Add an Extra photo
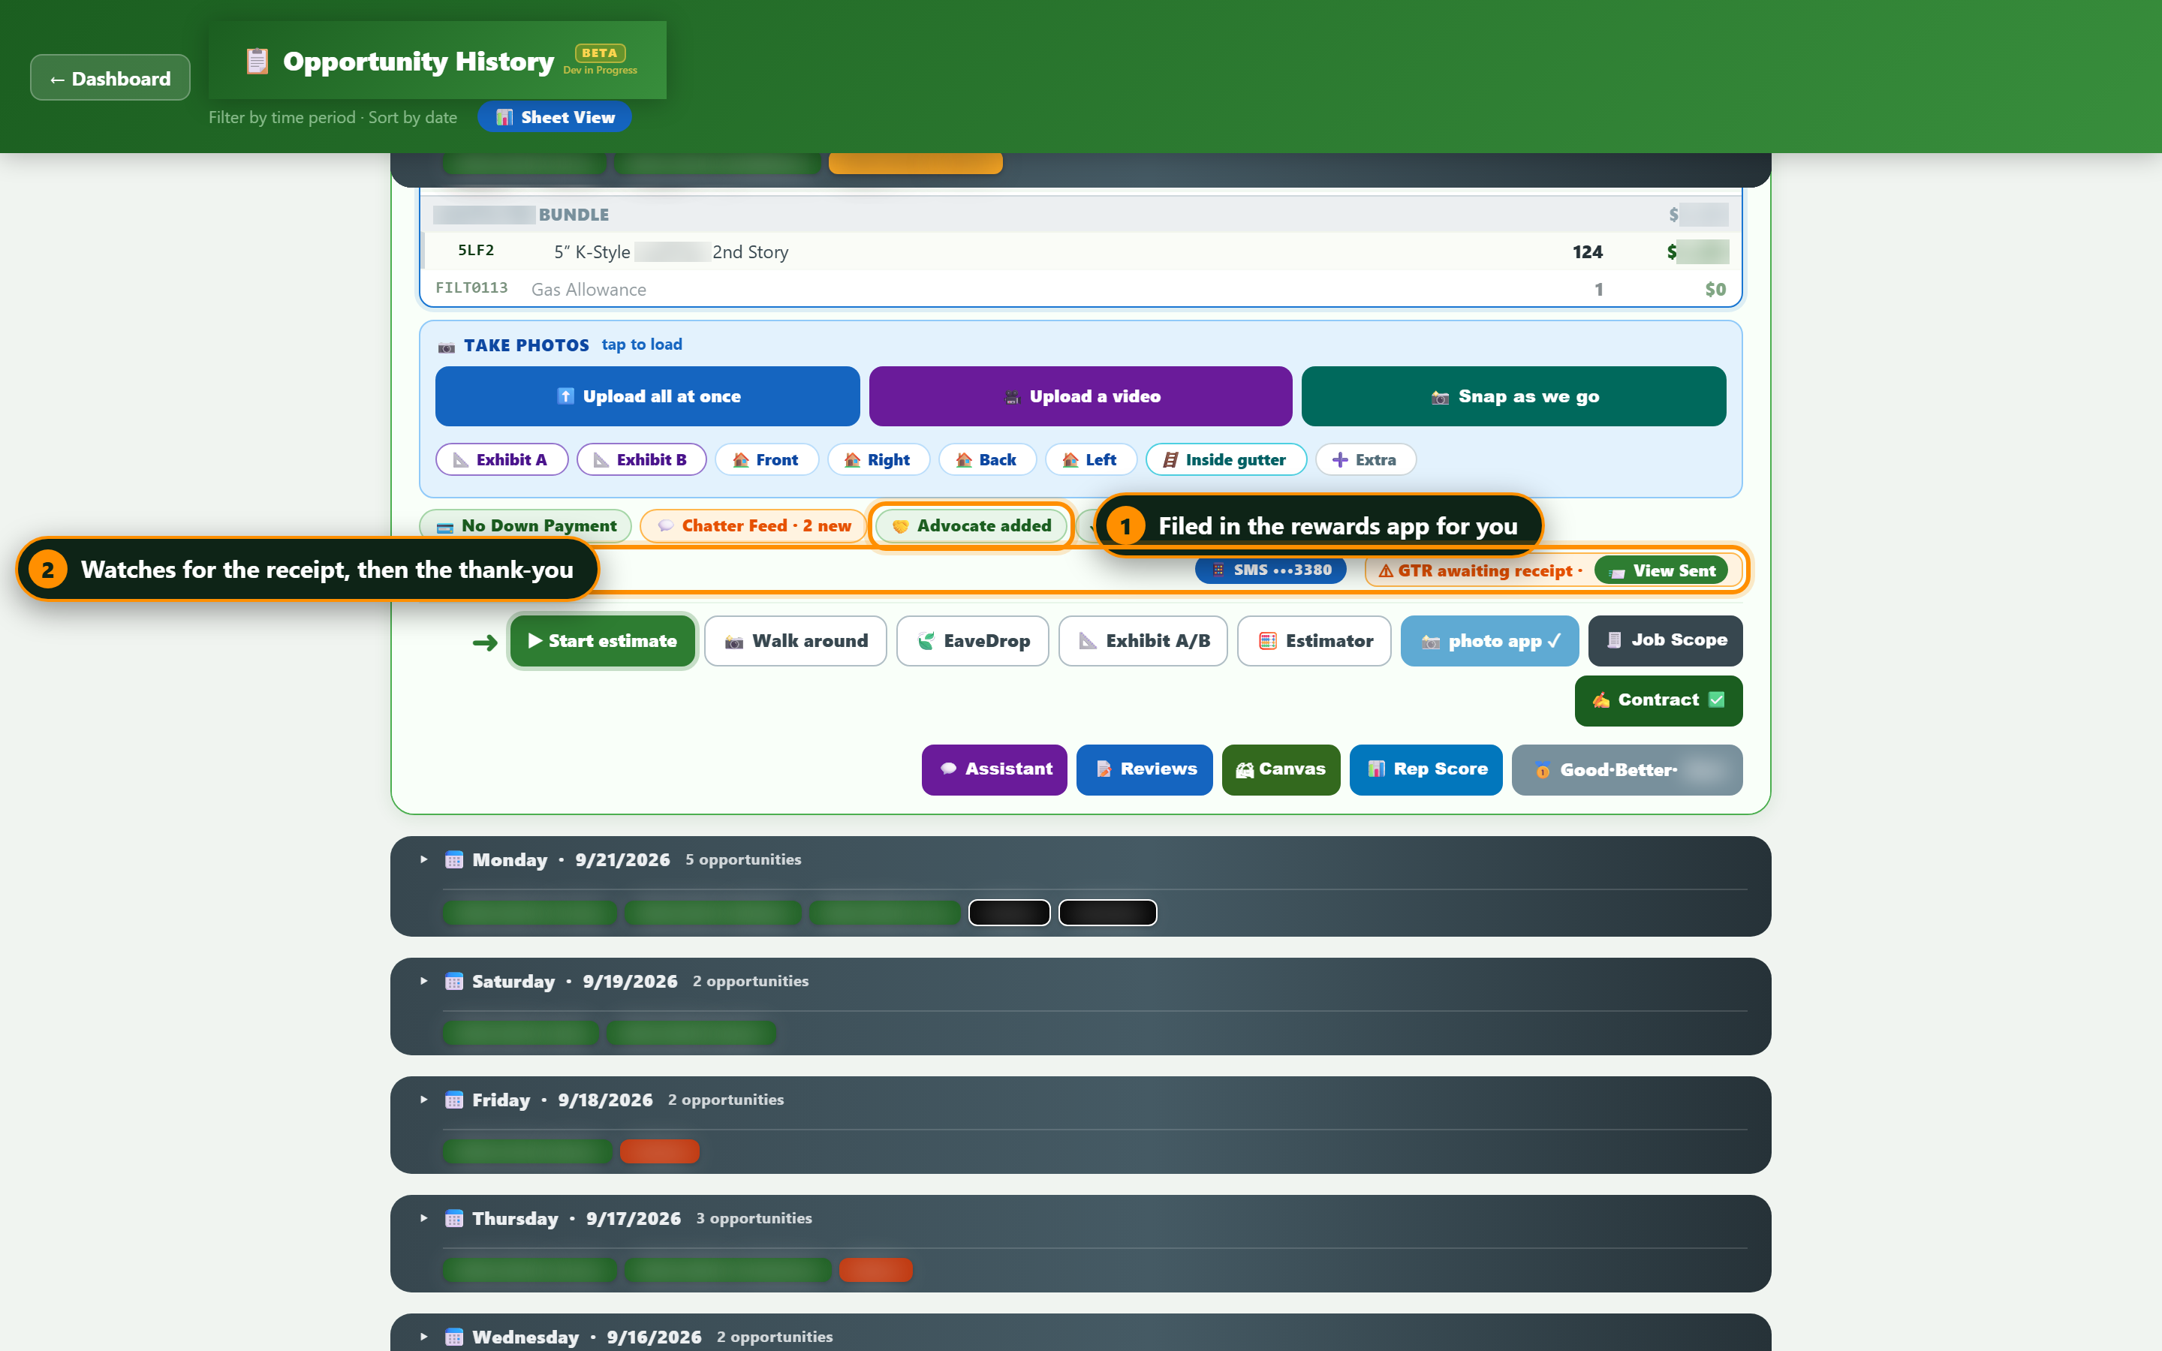This screenshot has width=2162, height=1351. click(x=1365, y=459)
